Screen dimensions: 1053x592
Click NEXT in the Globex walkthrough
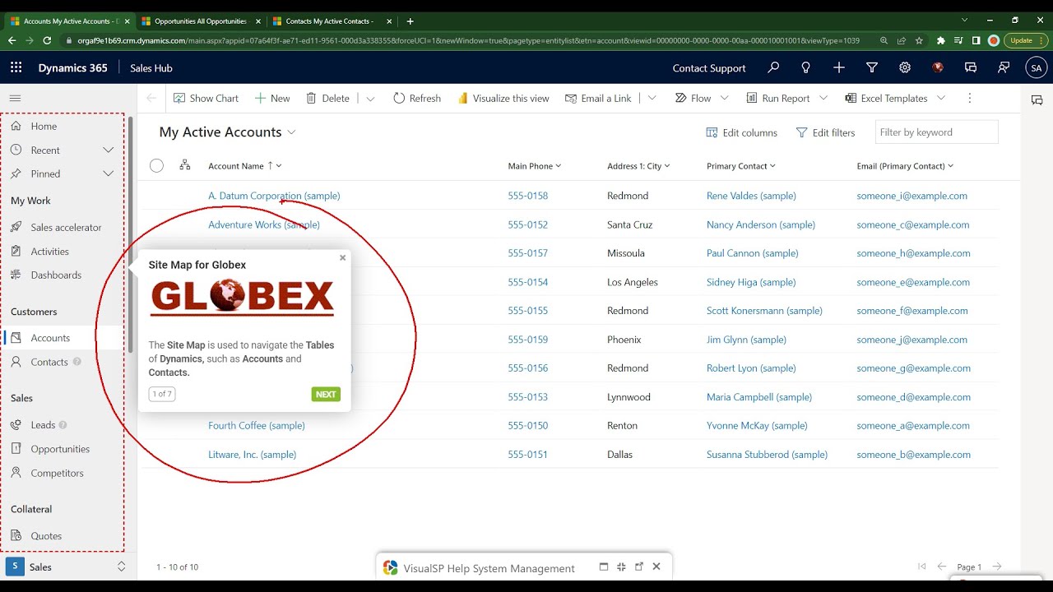coord(326,394)
